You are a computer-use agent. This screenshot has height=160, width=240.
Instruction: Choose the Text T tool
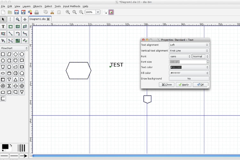click(3, 27)
